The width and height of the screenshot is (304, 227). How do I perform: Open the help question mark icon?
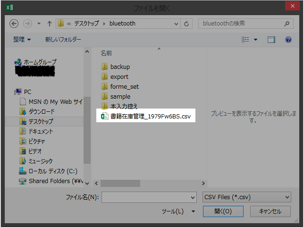288,40
